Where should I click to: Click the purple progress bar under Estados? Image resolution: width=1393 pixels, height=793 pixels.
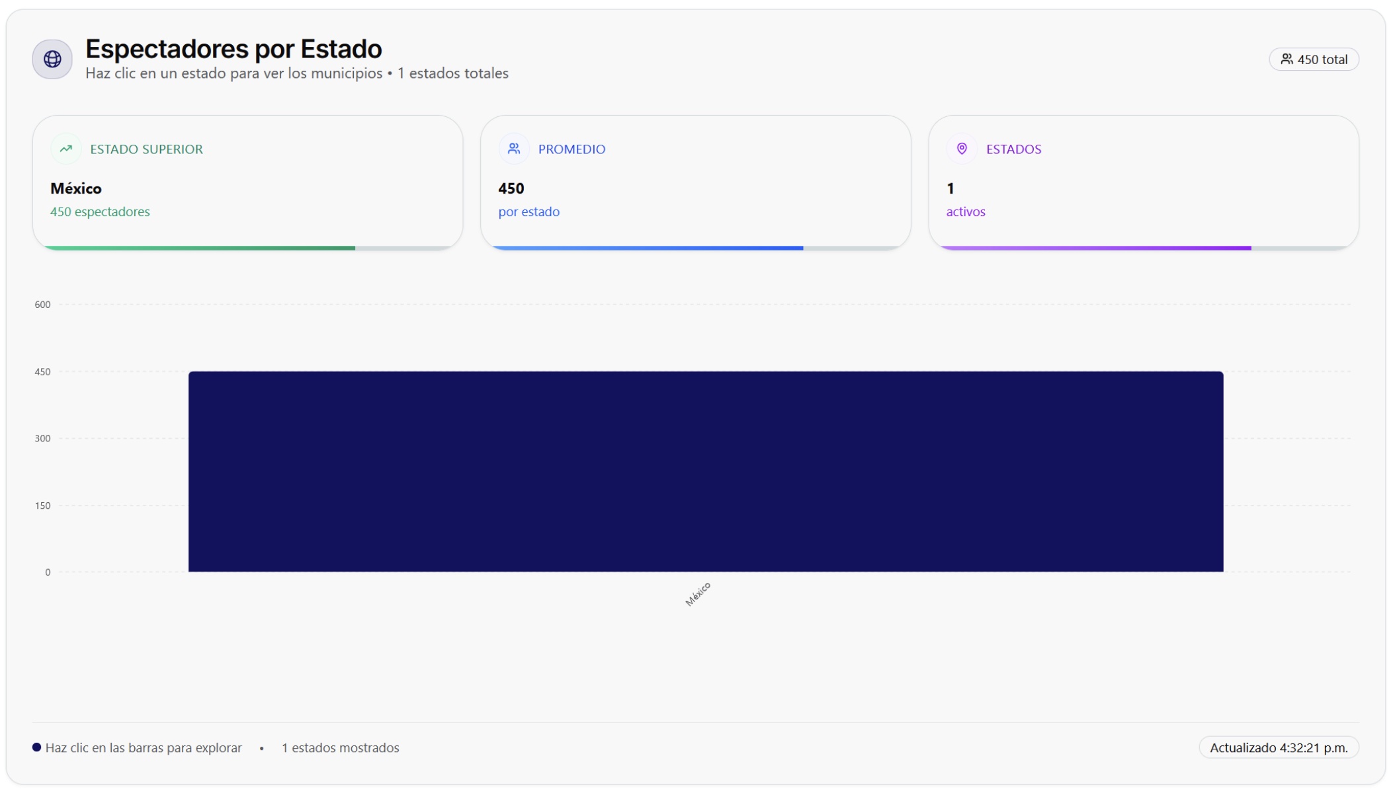[1095, 248]
